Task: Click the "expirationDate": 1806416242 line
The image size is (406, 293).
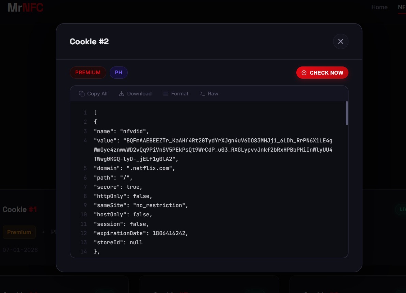Action: [141, 233]
